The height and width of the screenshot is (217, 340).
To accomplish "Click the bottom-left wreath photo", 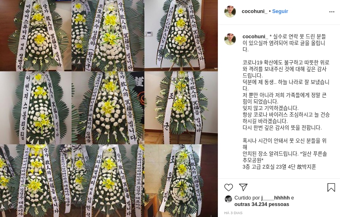I will point(36,181).
